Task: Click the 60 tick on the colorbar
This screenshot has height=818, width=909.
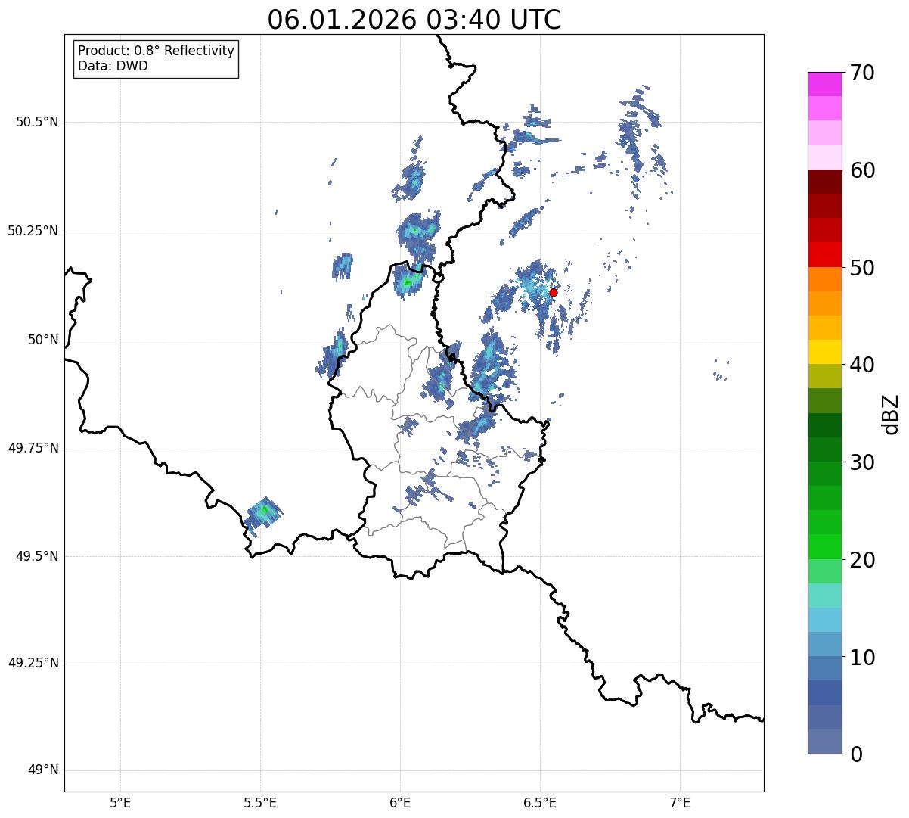Action: (862, 170)
